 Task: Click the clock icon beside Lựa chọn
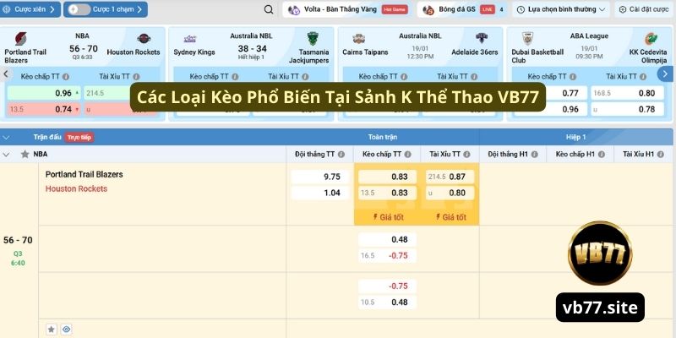[x=521, y=9]
